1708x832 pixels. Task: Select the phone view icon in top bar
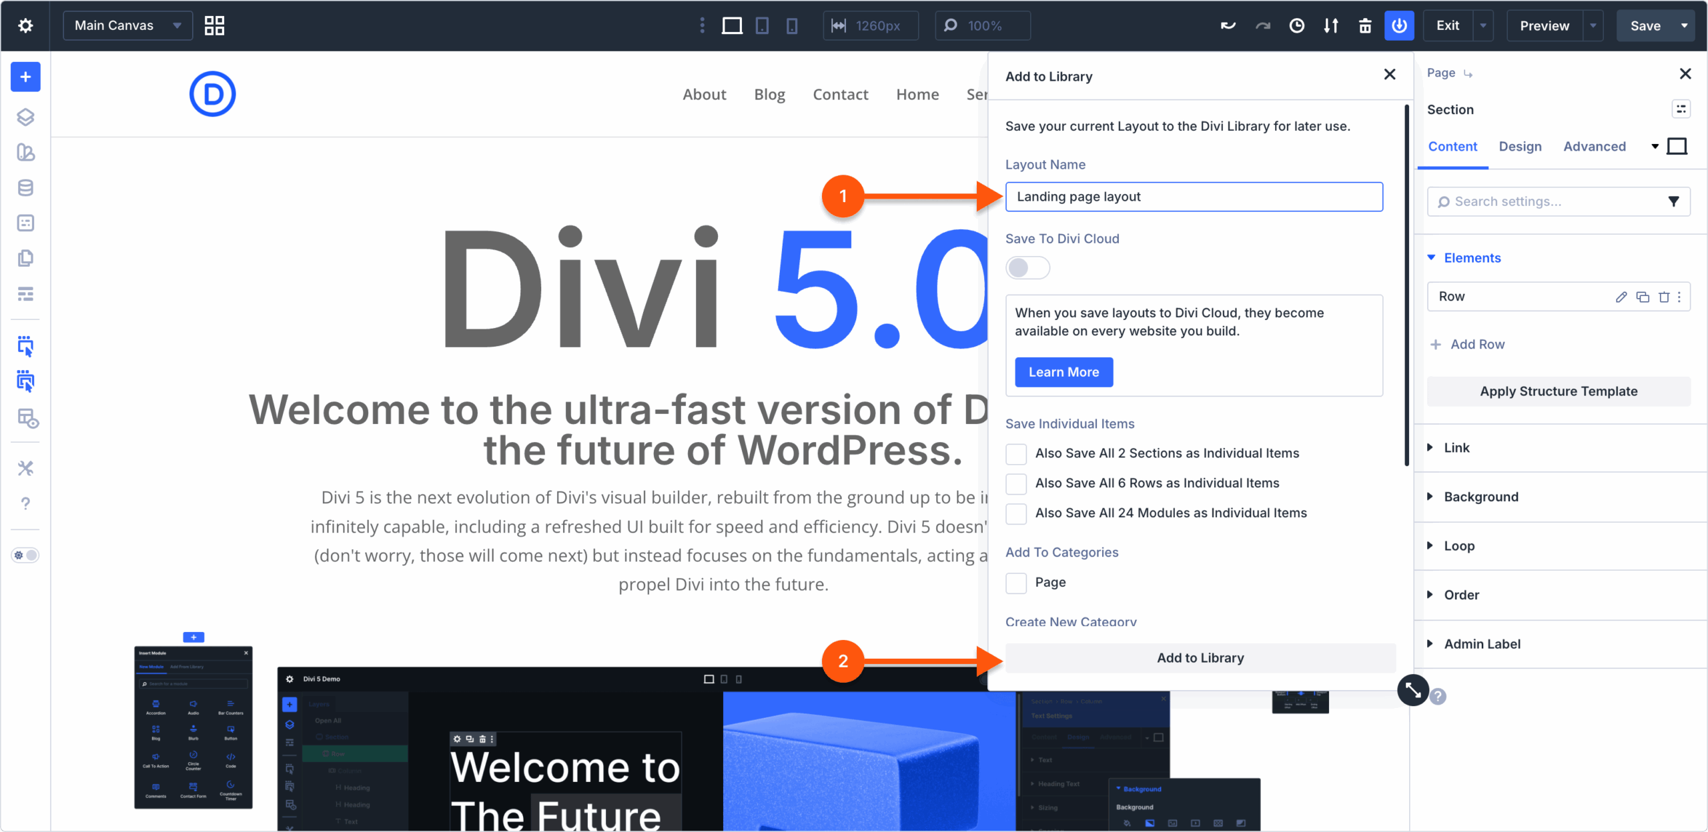(792, 26)
